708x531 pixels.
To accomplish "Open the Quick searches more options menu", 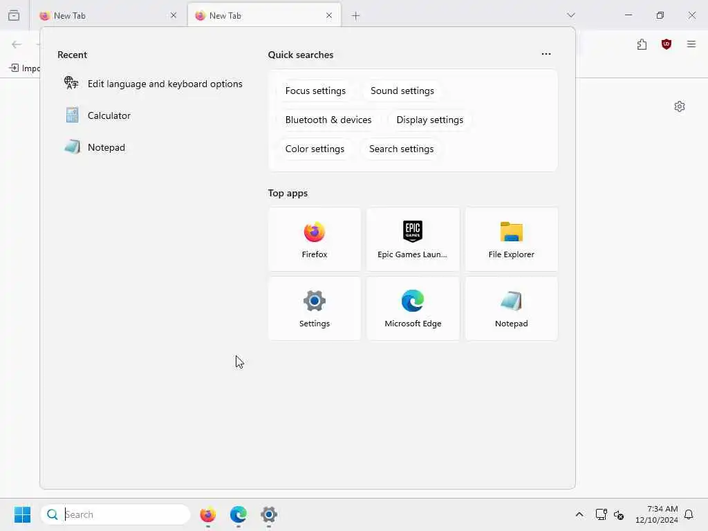I will tap(546, 54).
